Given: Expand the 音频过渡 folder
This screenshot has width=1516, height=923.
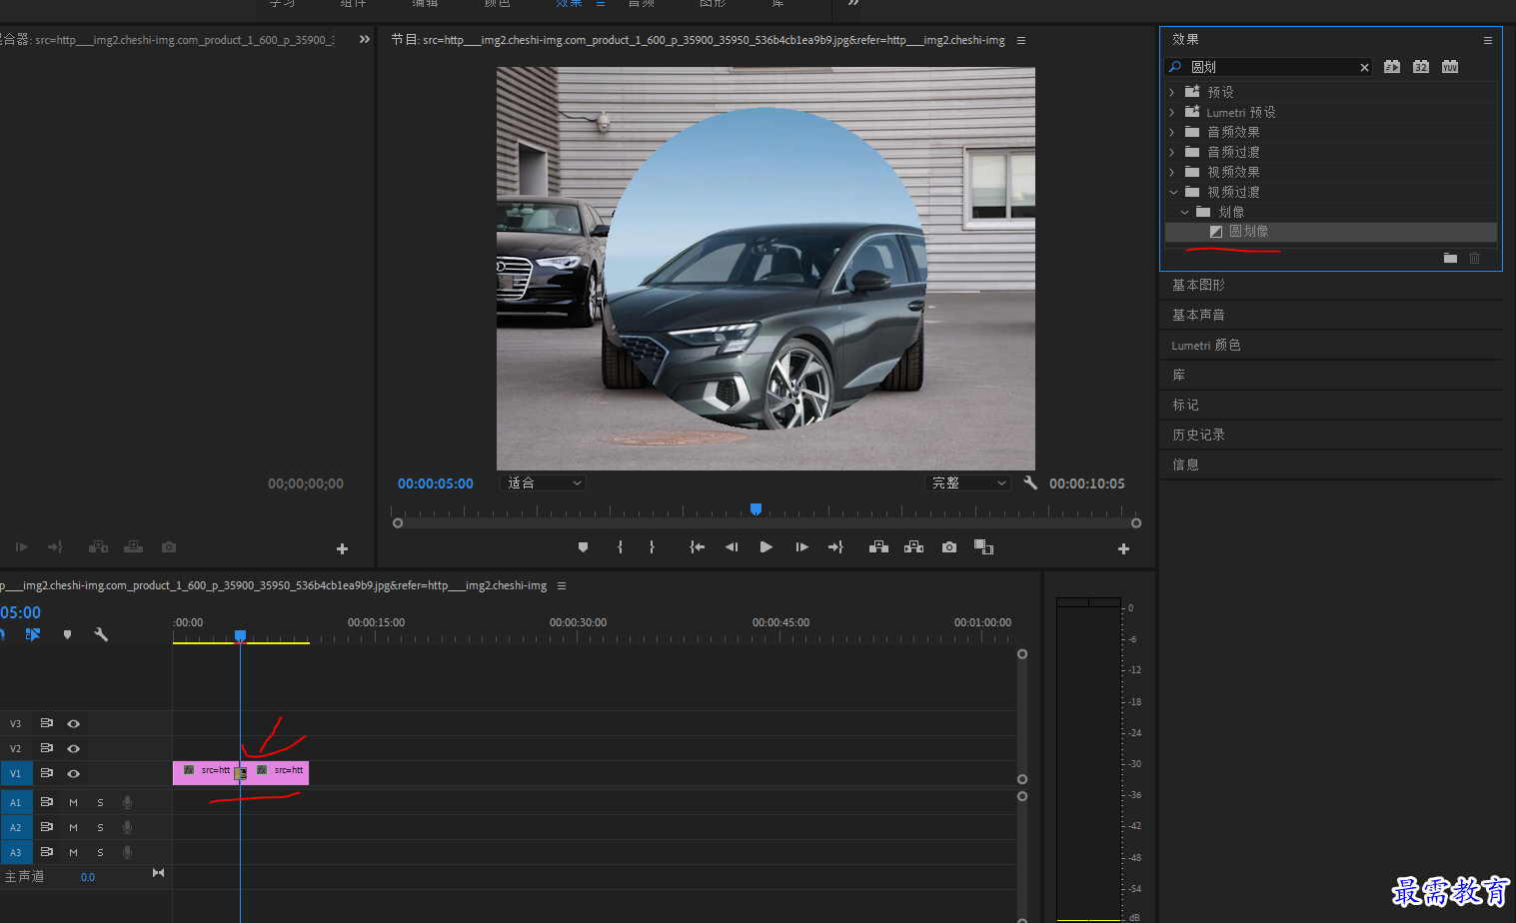Looking at the screenshot, I should [x=1172, y=152].
